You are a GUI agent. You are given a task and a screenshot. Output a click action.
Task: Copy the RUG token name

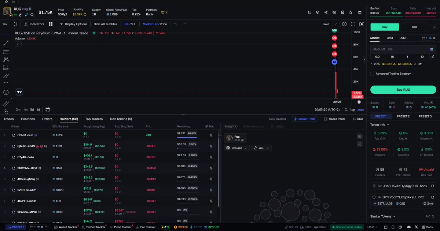pos(30,9)
